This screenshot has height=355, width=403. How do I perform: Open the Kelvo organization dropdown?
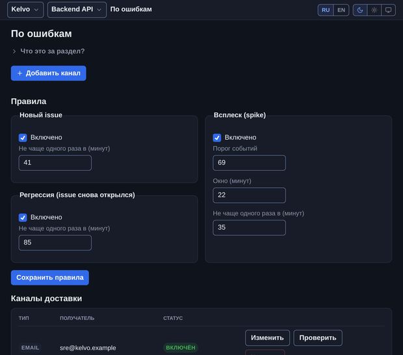pyautogui.click(x=25, y=10)
